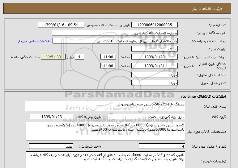Click the label واحد شمارش
This screenshot has width=238, height=168.
(90, 146)
